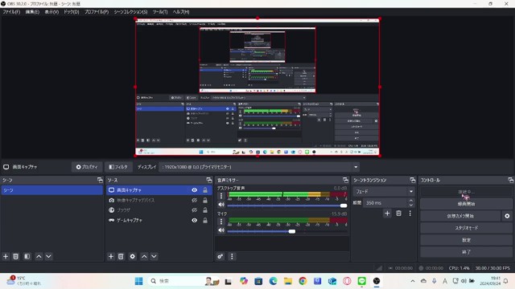Open シーンコレクション menu
Image resolution: width=515 pixels, height=289 pixels.
[130, 12]
